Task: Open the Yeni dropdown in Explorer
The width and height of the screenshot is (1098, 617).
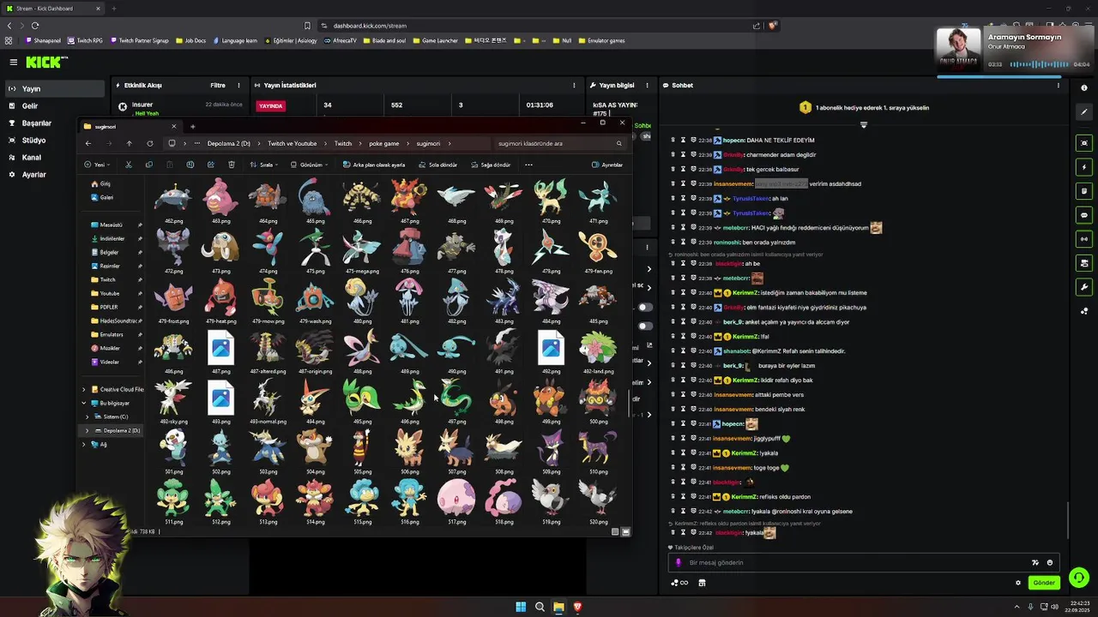Action: click(97, 165)
